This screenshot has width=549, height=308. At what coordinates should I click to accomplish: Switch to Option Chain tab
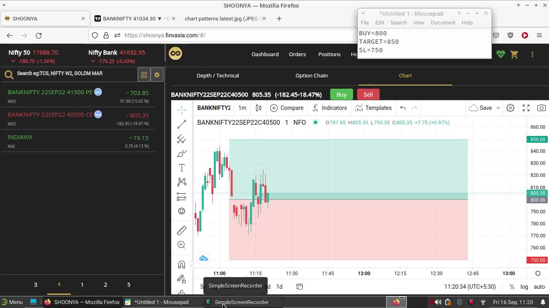coord(311,75)
